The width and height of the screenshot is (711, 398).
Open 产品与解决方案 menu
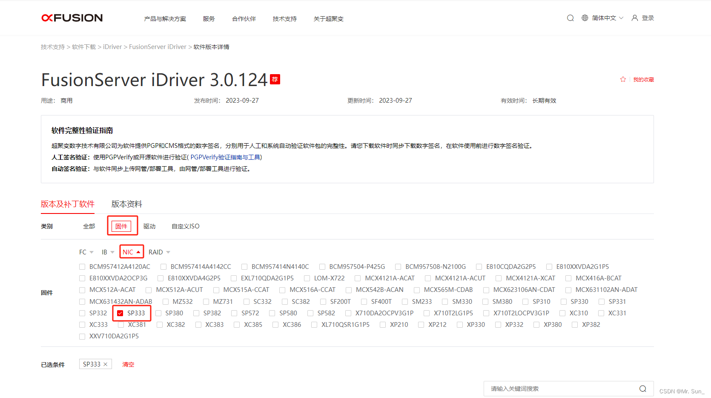[x=165, y=19]
